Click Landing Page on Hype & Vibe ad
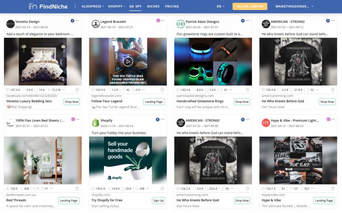342x213 pixels. point(324,201)
